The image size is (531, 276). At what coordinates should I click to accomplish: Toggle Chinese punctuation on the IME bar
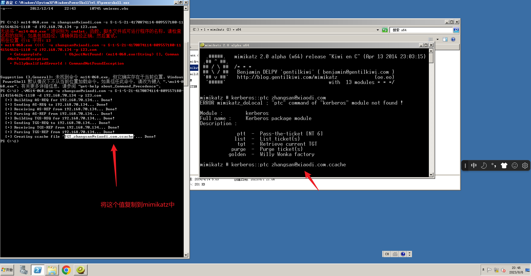tap(494, 165)
